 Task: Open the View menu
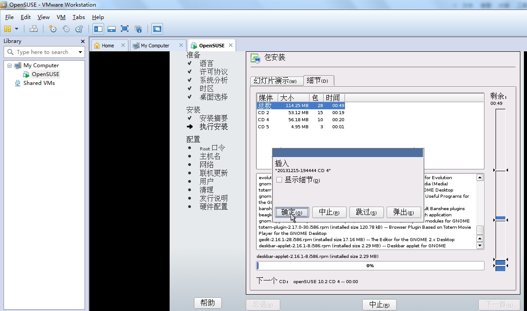pyautogui.click(x=43, y=17)
